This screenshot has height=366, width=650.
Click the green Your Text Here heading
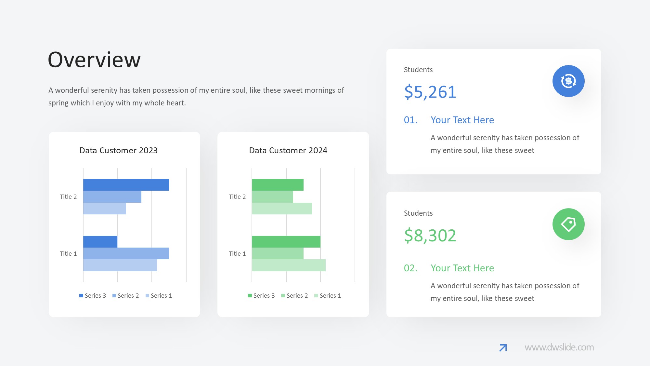point(462,268)
